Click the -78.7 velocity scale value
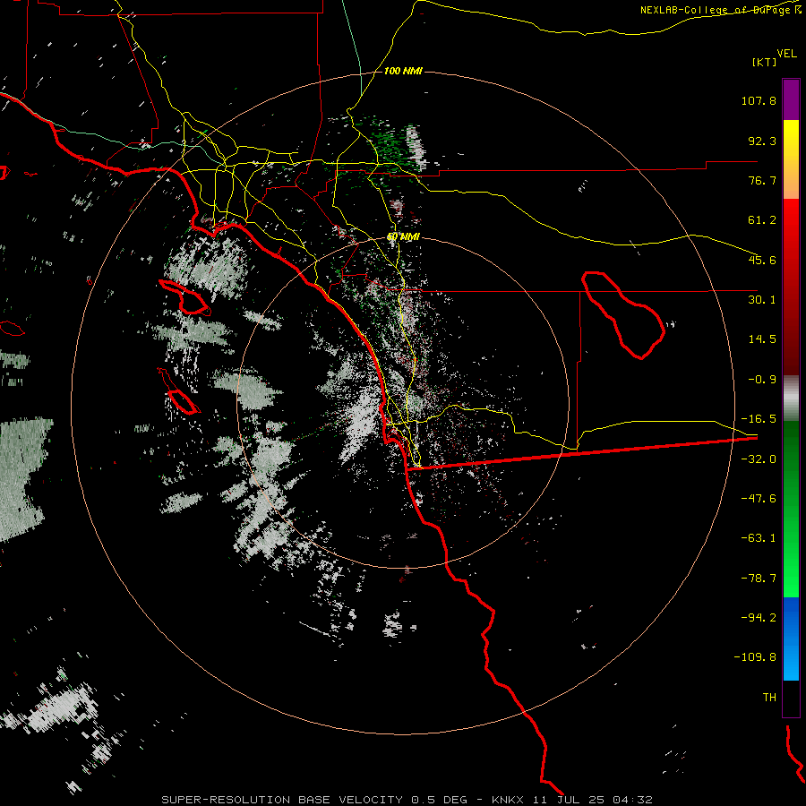Image resolution: width=806 pixels, height=806 pixels. [x=759, y=579]
